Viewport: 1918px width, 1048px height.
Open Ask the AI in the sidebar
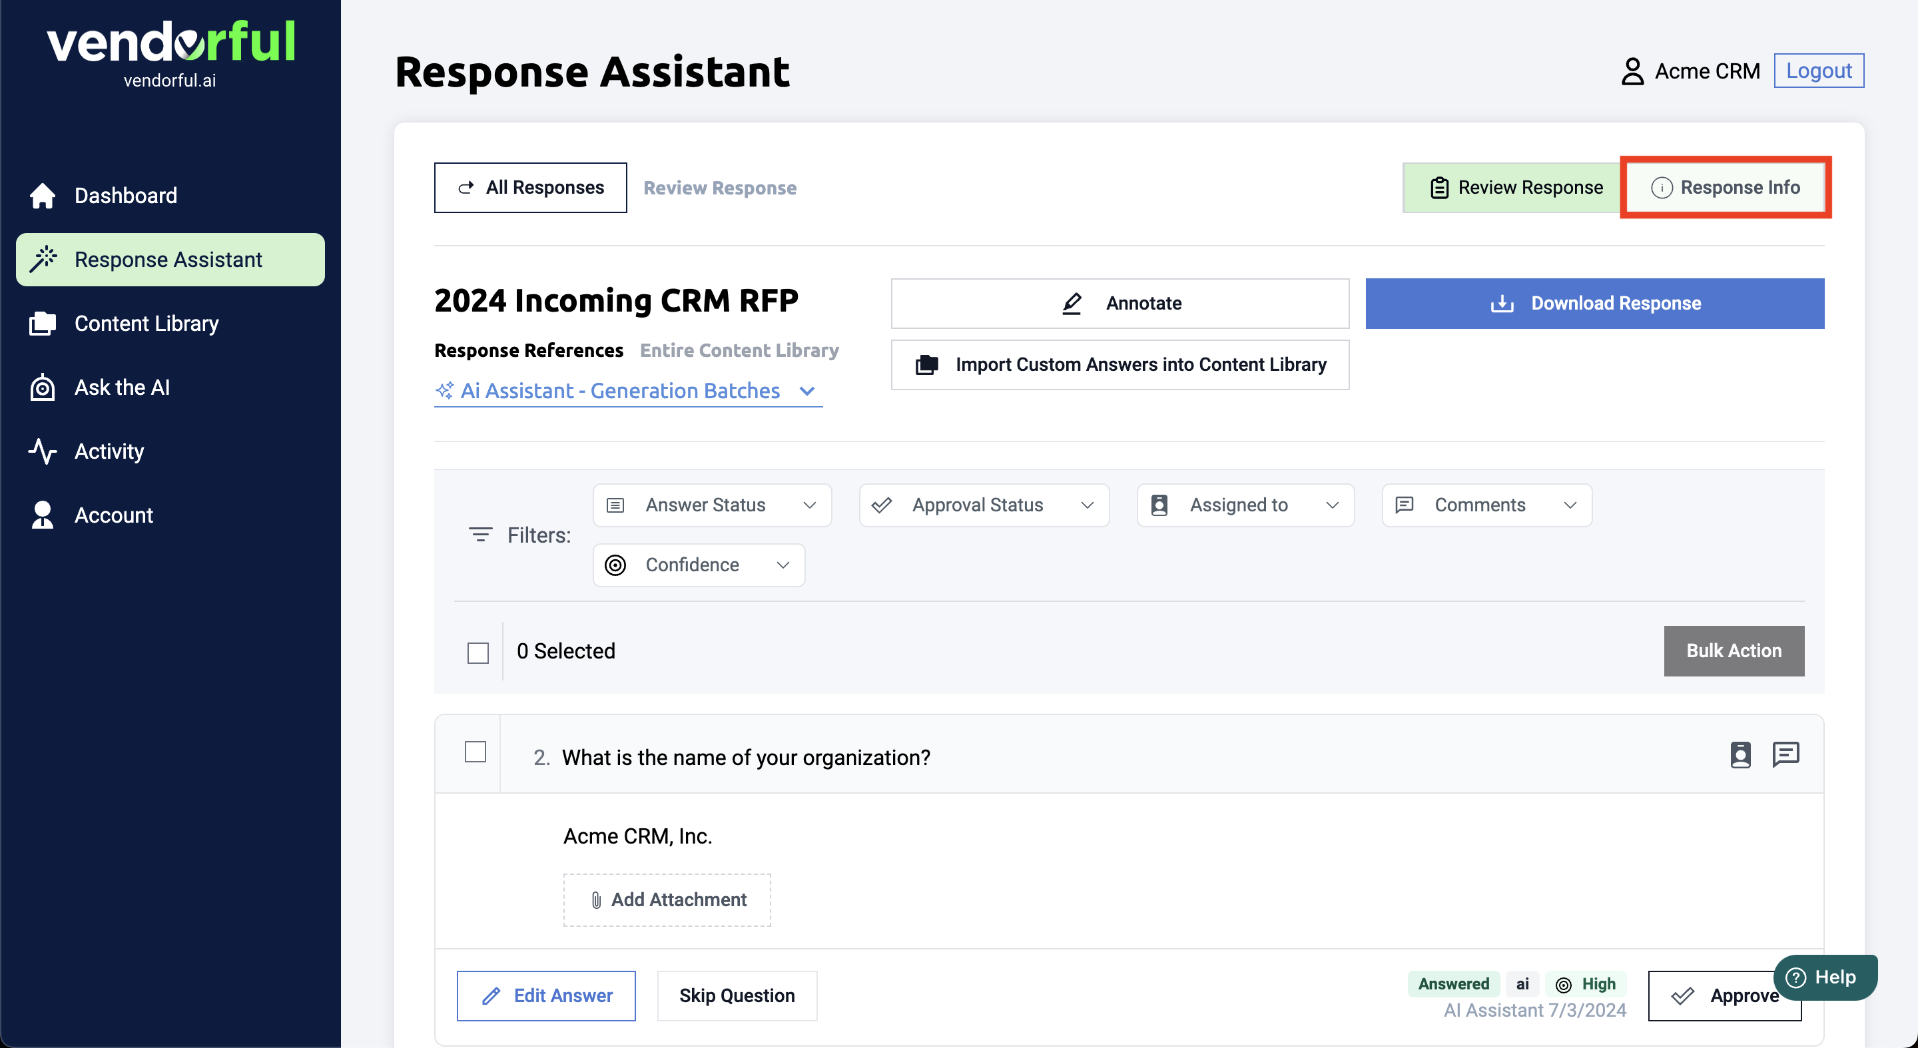coord(122,387)
